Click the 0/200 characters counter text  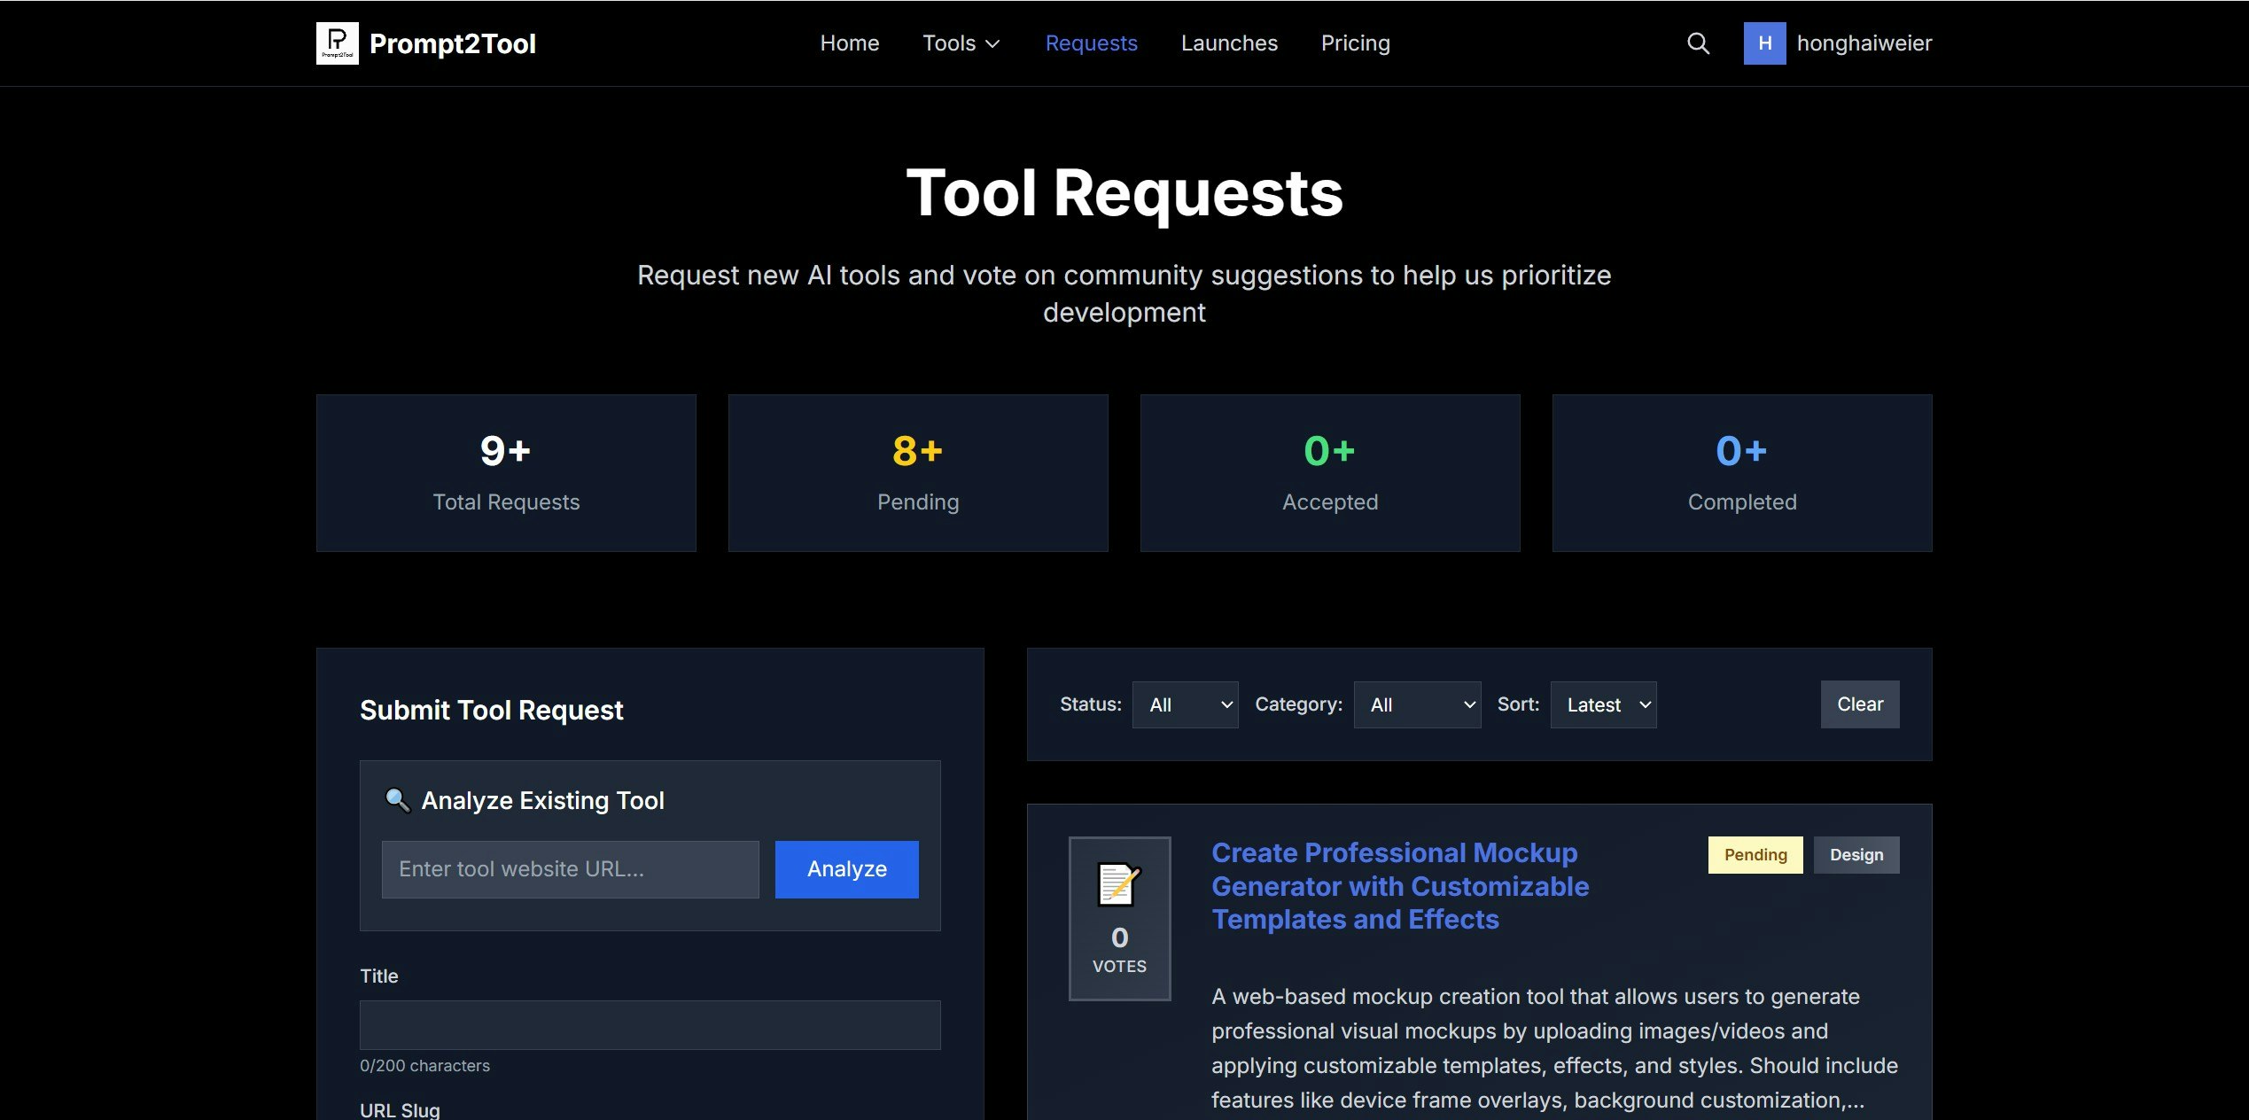424,1066
